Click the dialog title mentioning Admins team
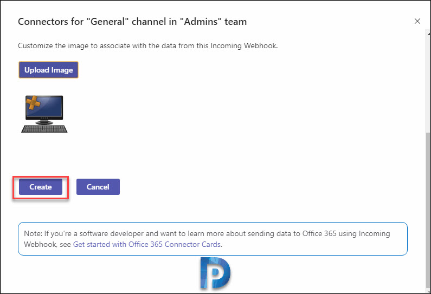Viewport: 431px width, 294px height. (x=132, y=22)
